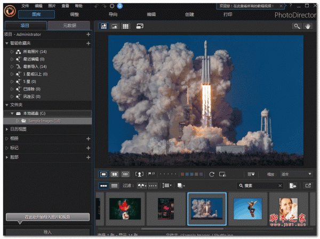Viewport: 320px width, 239px height.
Task: Open secondary monitor display icon
Action: click(140, 26)
